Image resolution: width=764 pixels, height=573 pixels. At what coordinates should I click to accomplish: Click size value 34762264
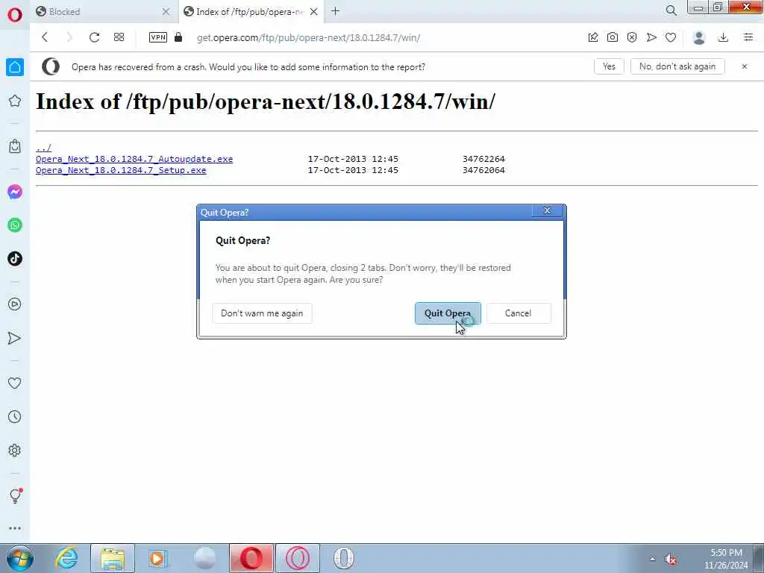coord(483,159)
